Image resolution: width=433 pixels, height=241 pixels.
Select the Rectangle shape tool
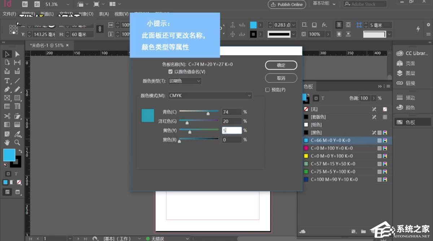[x=17, y=98]
